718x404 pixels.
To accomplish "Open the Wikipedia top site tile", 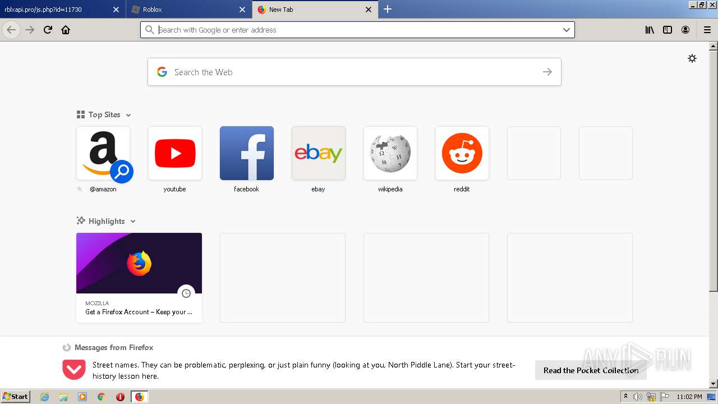I will pos(390,153).
